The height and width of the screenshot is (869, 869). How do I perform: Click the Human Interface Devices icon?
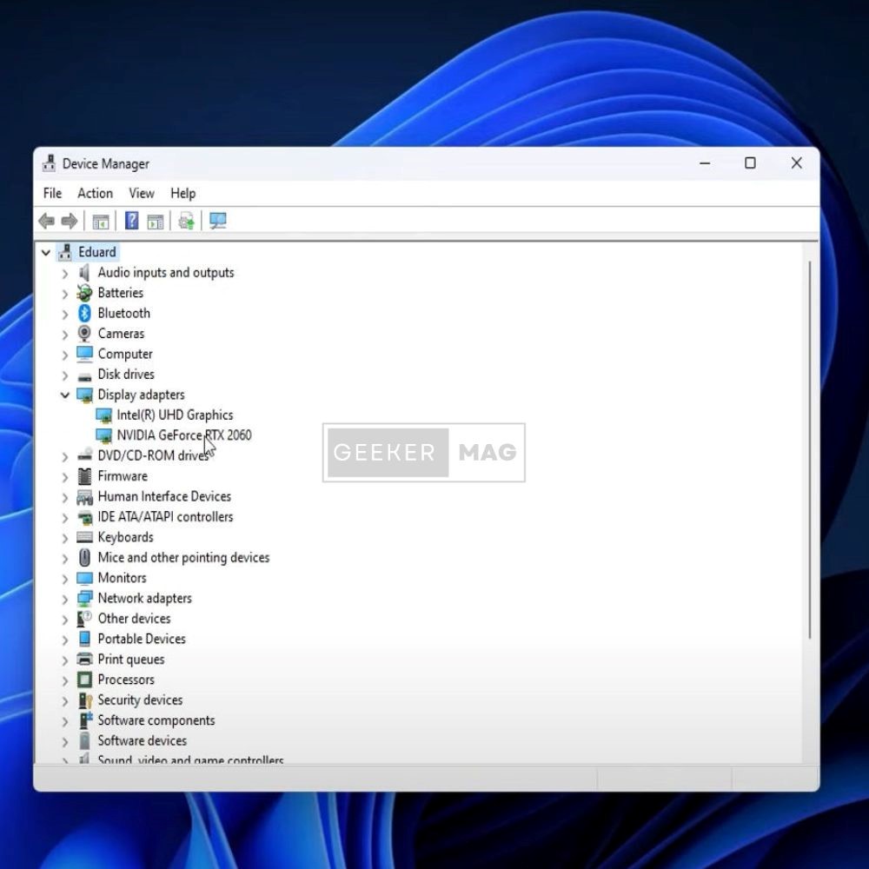[x=84, y=497]
